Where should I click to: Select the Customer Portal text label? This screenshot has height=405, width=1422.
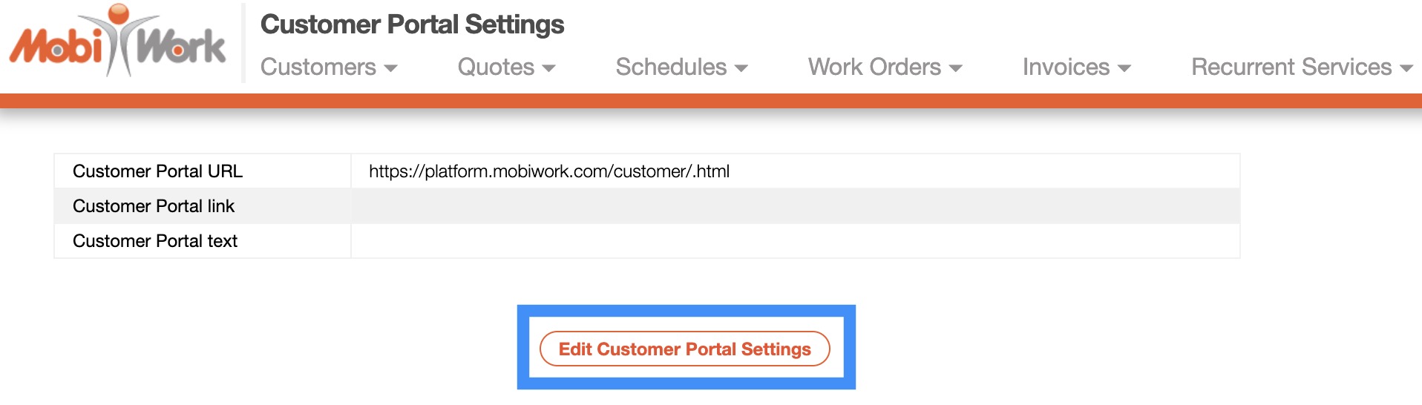pos(155,241)
